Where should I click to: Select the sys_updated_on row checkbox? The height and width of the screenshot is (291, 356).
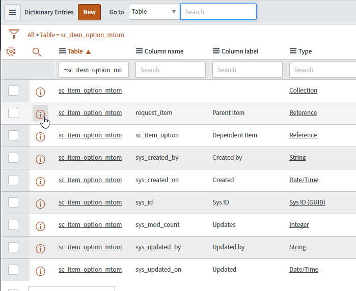[13, 270]
